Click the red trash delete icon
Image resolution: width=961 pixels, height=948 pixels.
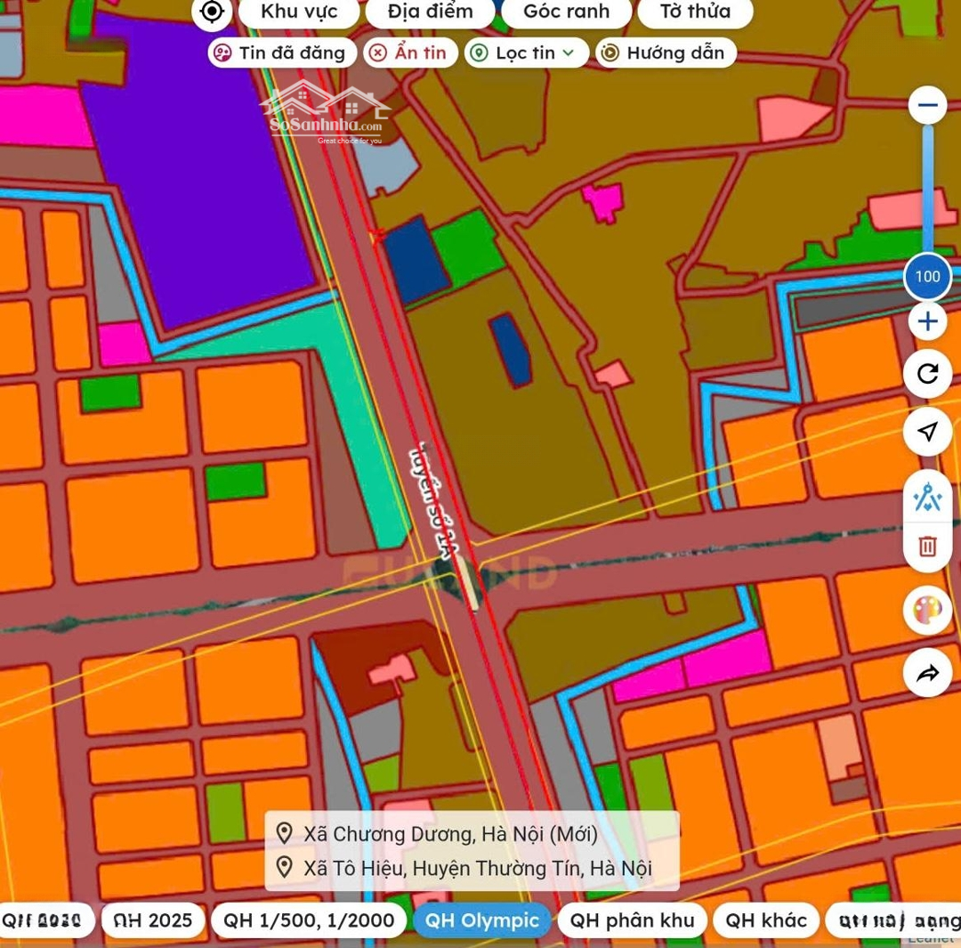[x=927, y=546]
